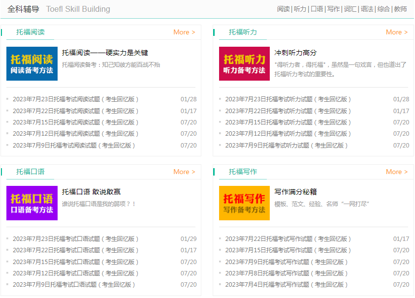The image size is (415, 298).
Task: Select the 托福听力 section heading
Action: [x=243, y=32]
